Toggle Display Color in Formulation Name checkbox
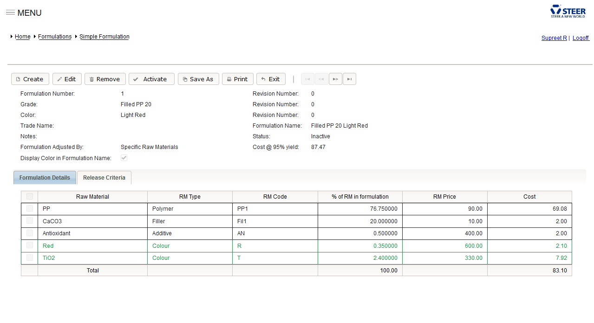The width and height of the screenshot is (594, 323). click(124, 158)
